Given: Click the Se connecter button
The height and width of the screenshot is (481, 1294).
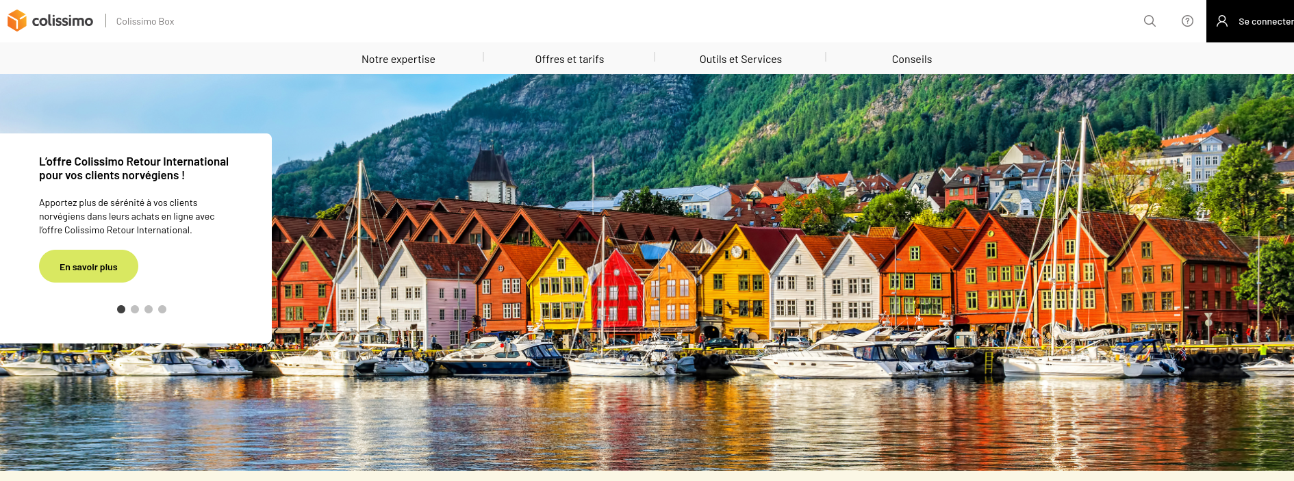Looking at the screenshot, I should (1250, 21).
